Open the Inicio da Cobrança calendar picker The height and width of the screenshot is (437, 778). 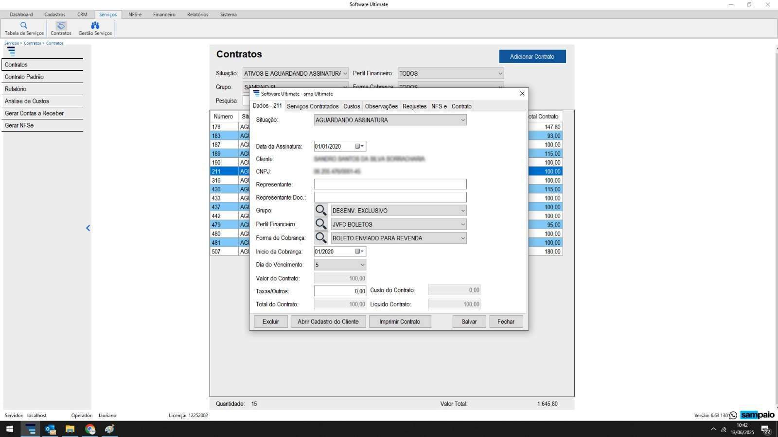point(359,252)
